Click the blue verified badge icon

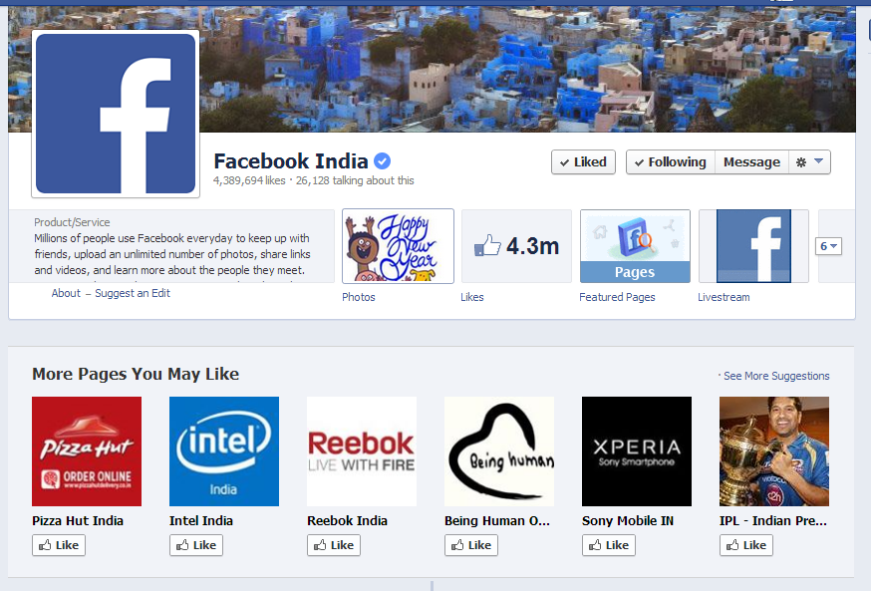(382, 161)
